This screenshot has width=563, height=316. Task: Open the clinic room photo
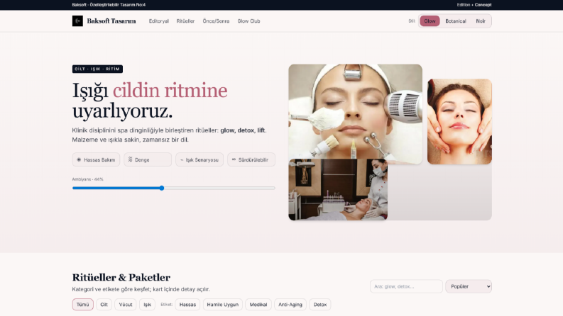click(338, 189)
